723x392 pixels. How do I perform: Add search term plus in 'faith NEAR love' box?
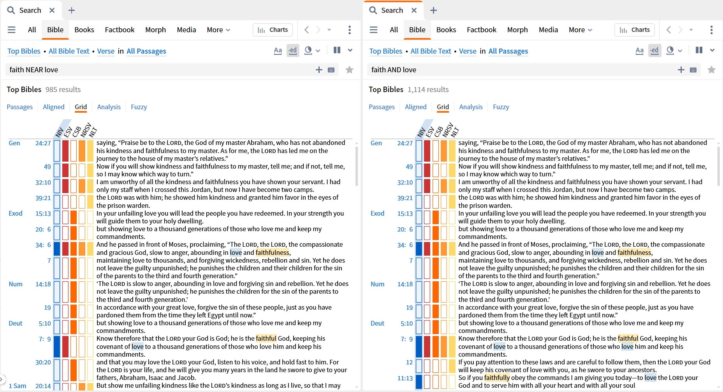tap(319, 70)
